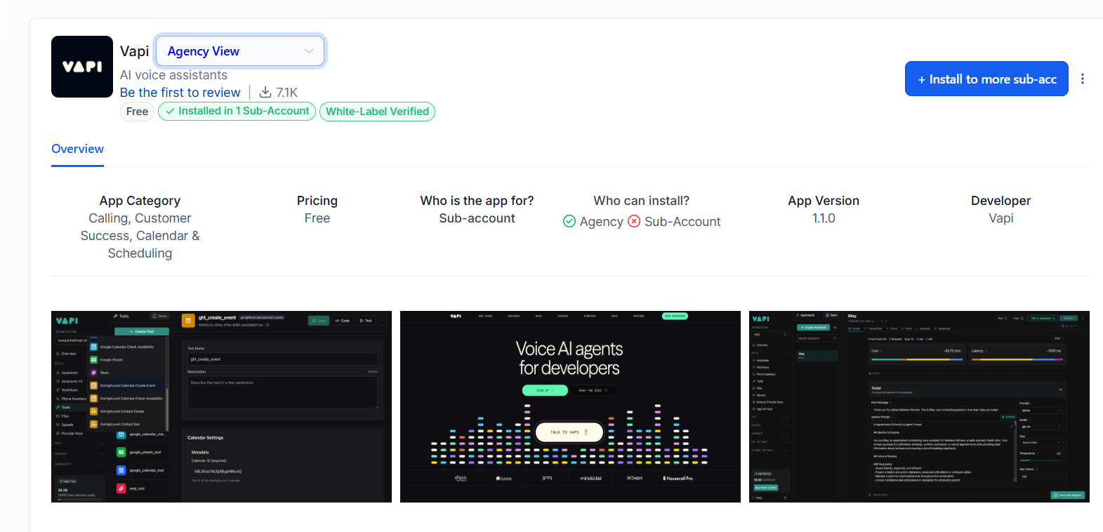Click the Who can install? heading
This screenshot has height=532, width=1103.
tap(642, 201)
